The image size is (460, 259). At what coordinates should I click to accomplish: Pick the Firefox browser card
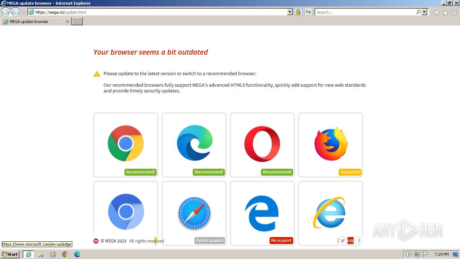(331, 145)
